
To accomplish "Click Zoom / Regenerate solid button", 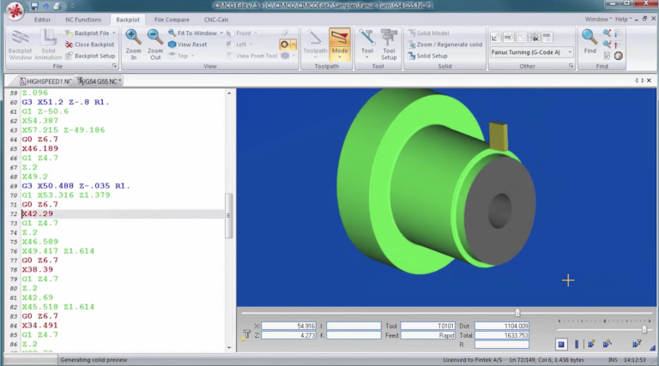I will [445, 44].
